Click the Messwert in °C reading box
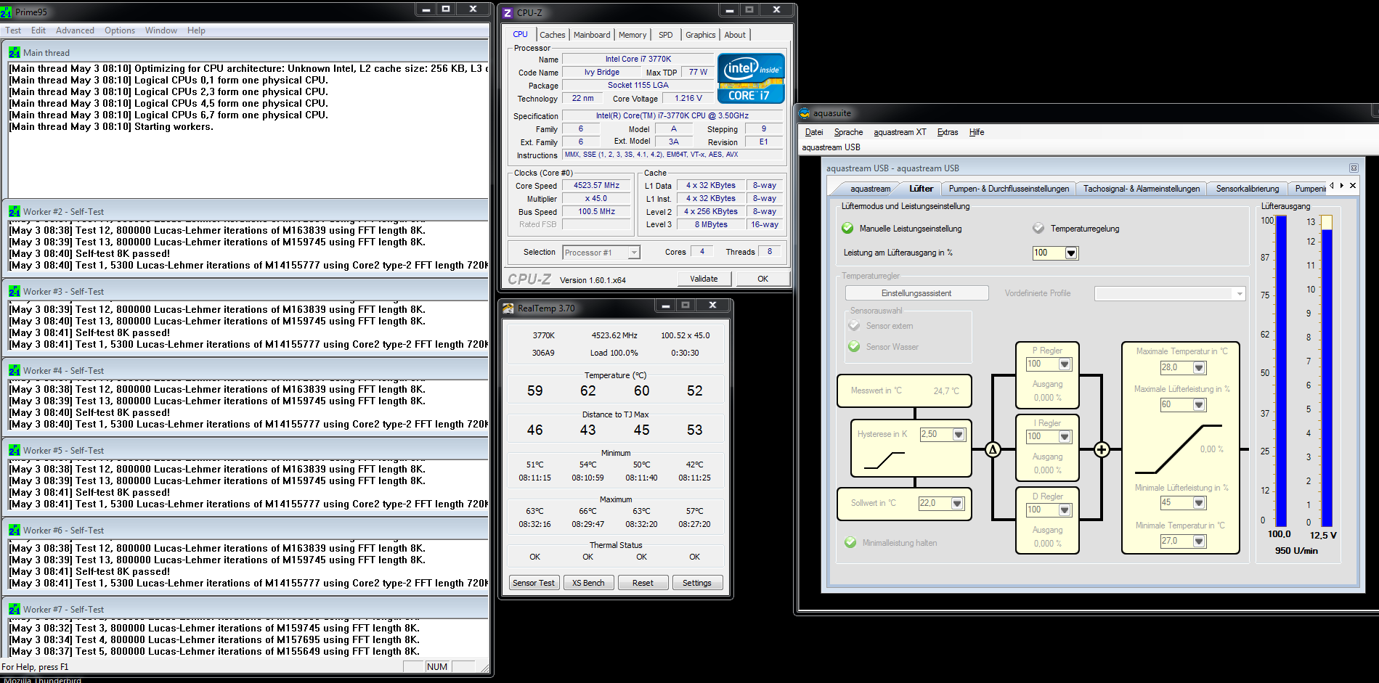Image resolution: width=1379 pixels, height=683 pixels. tap(904, 391)
